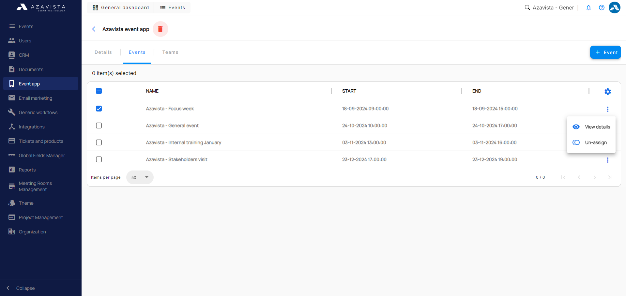626x296 pixels.
Task: Open Tickets and products
Action: pos(41,141)
